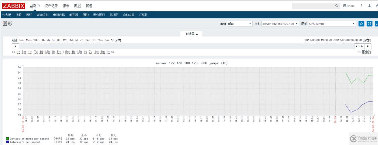Set zoom to 15m
The height and width of the screenshot is (145, 378).
pyautogui.click(x=29, y=40)
